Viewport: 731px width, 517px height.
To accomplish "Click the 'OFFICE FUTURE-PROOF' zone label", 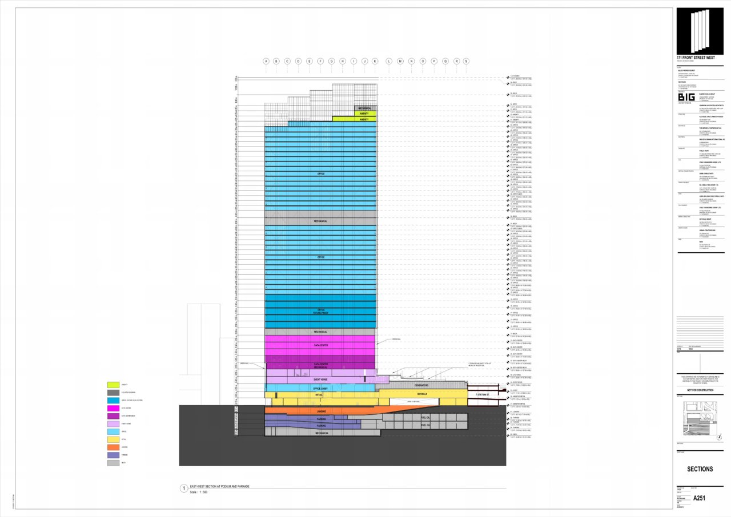I will click(320, 311).
